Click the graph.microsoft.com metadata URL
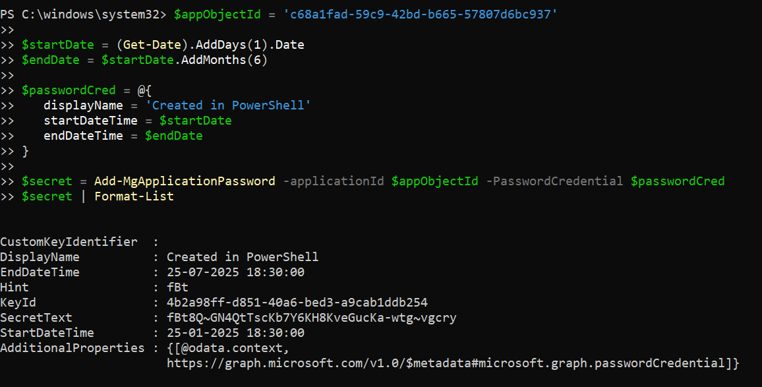 coord(452,363)
